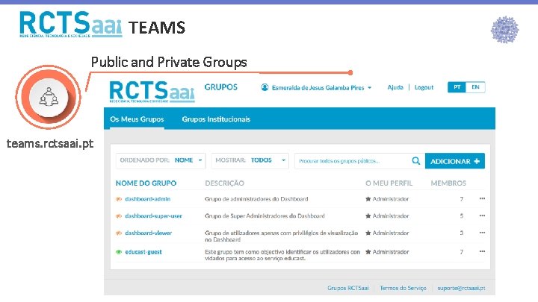Click the Descrição column header

pyautogui.click(x=224, y=183)
